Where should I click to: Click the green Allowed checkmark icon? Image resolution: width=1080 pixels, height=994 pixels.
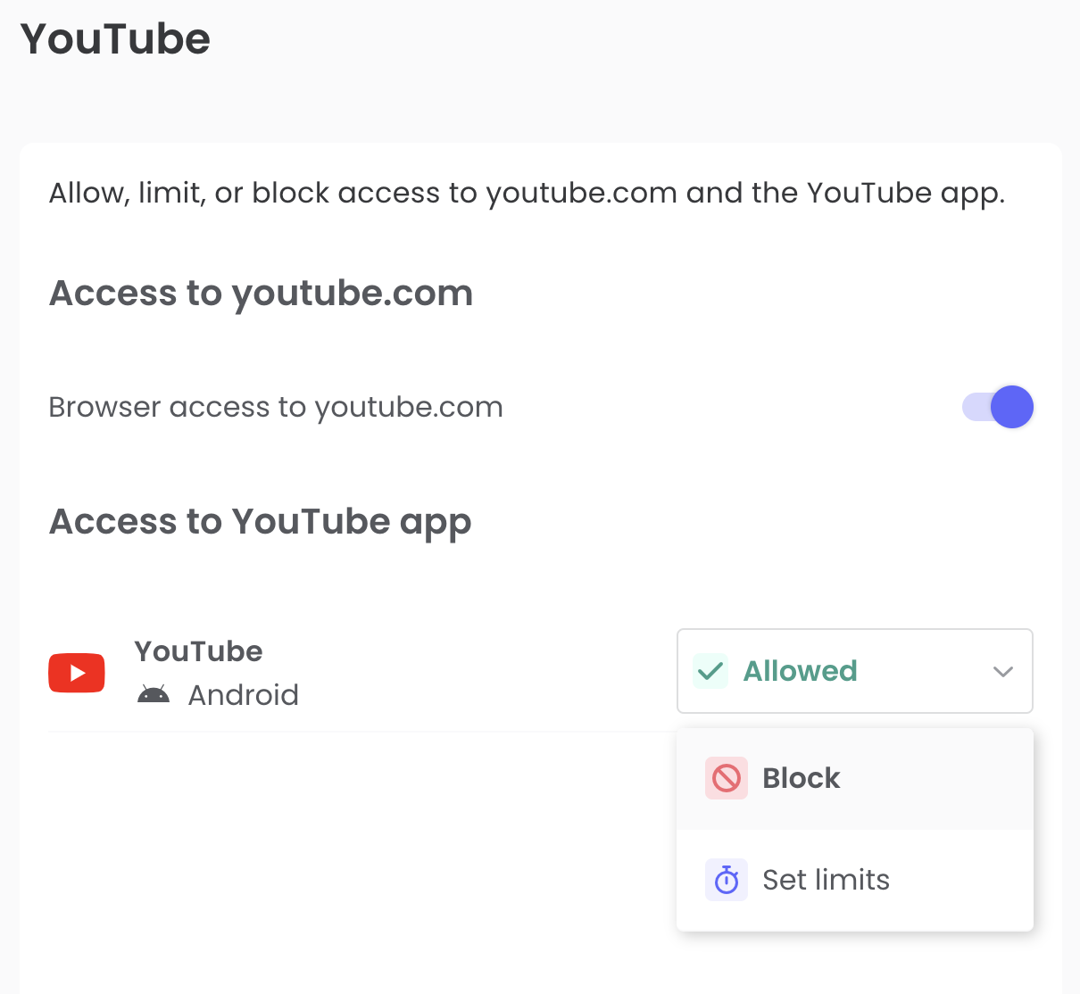(710, 671)
